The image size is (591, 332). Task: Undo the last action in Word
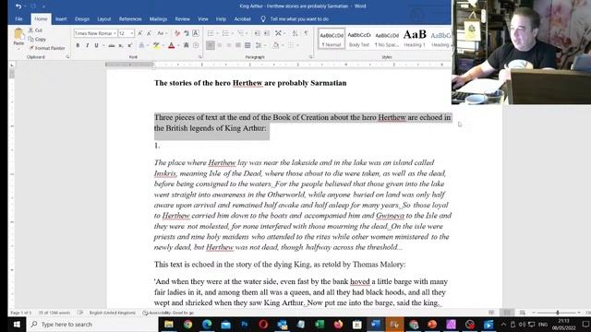click(18, 6)
